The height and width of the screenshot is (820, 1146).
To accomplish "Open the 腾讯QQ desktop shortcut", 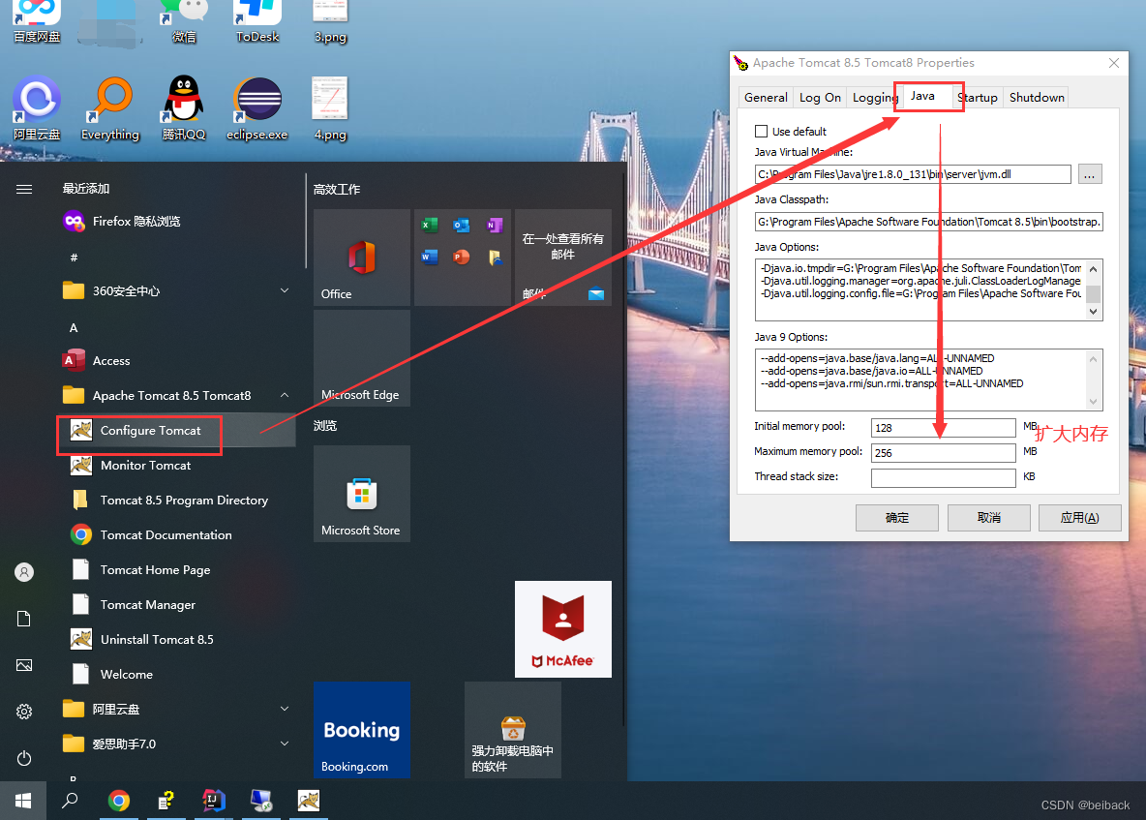I will tap(184, 108).
